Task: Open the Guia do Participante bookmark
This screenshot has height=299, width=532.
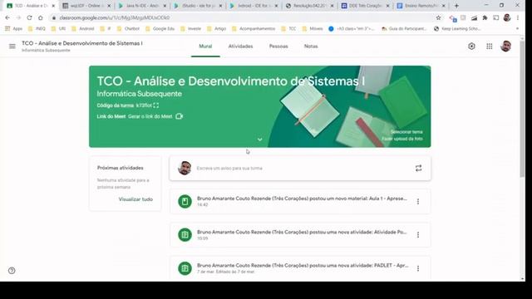Action: click(404, 29)
